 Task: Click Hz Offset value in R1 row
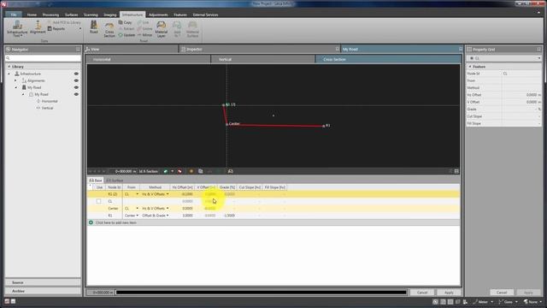[x=187, y=216]
